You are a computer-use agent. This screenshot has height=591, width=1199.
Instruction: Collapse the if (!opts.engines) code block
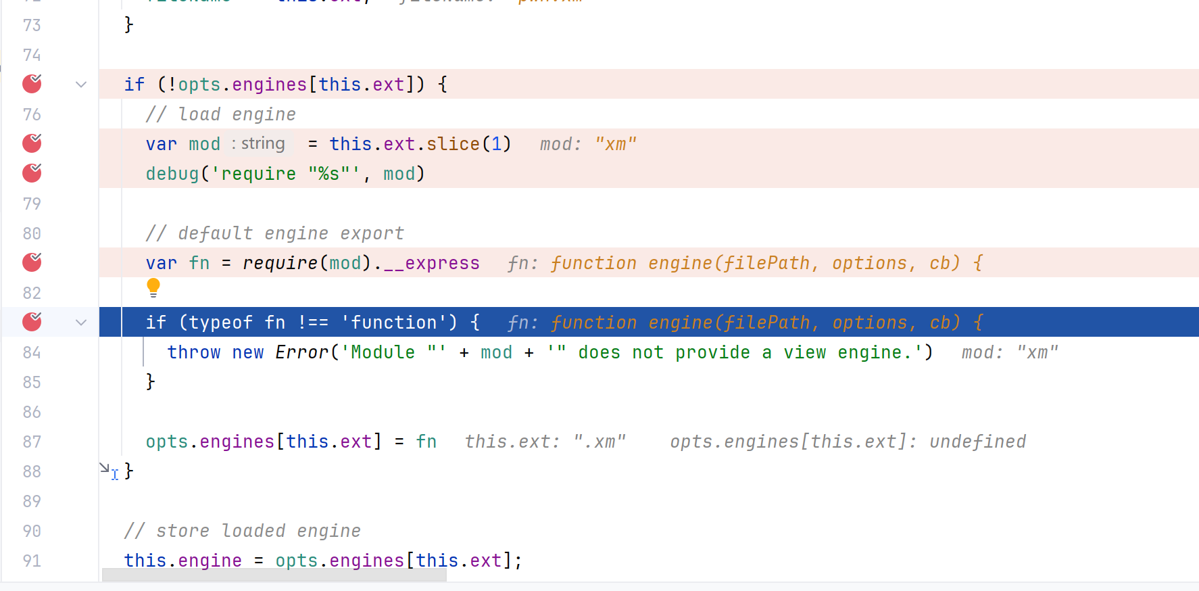(x=81, y=85)
